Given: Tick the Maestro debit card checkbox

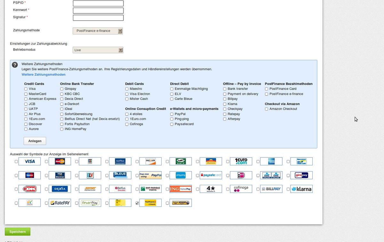Looking at the screenshot, I should tap(127, 89).
